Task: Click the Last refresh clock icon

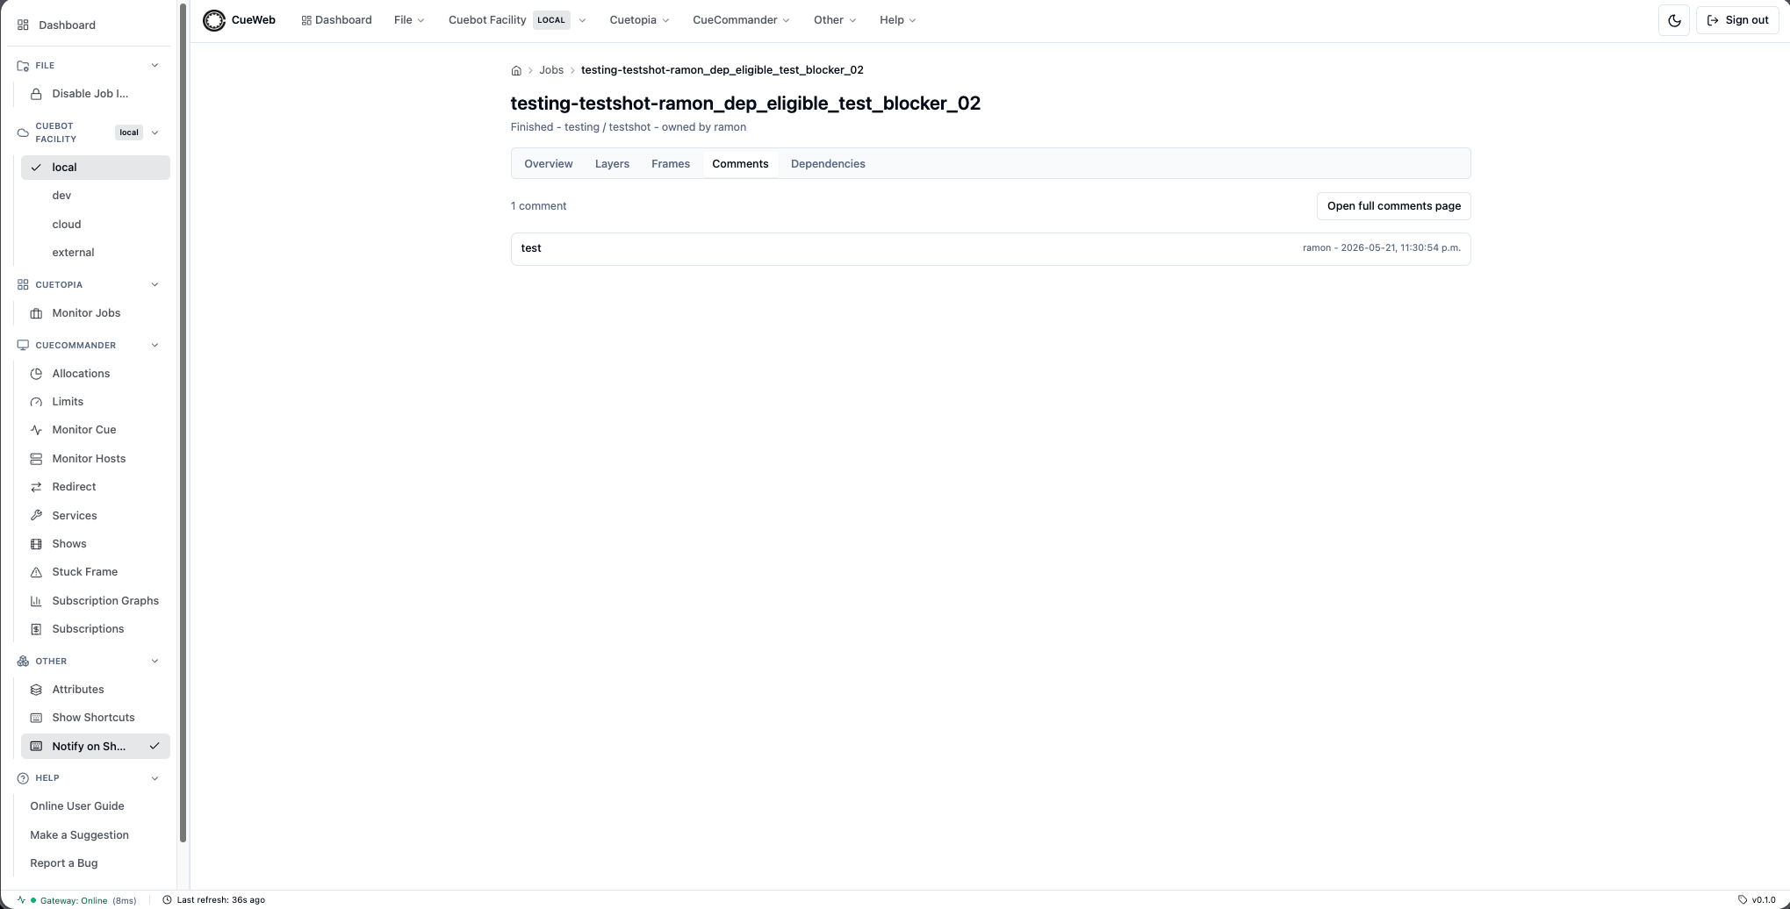Action: [x=167, y=900]
